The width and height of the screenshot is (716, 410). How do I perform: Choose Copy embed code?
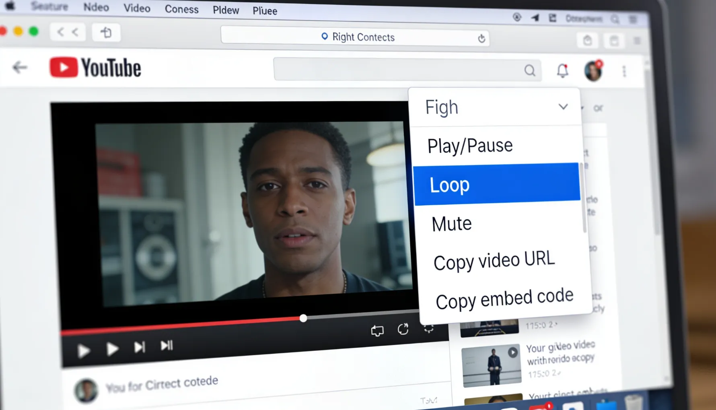(504, 299)
